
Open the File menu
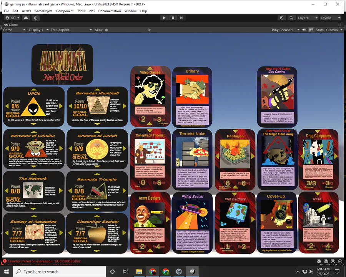[x=7, y=11]
